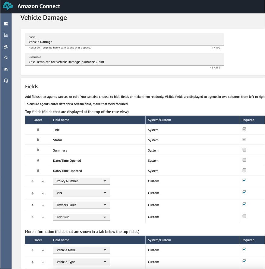Move Vehicle Type field up
The width and height of the screenshot is (265, 269).
pyautogui.click(x=33, y=262)
